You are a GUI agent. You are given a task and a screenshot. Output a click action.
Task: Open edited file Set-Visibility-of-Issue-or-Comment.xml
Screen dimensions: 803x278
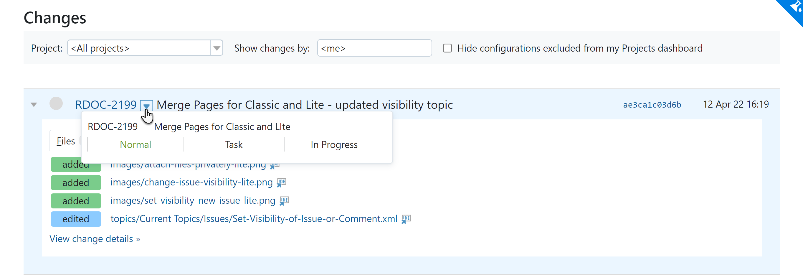point(253,219)
